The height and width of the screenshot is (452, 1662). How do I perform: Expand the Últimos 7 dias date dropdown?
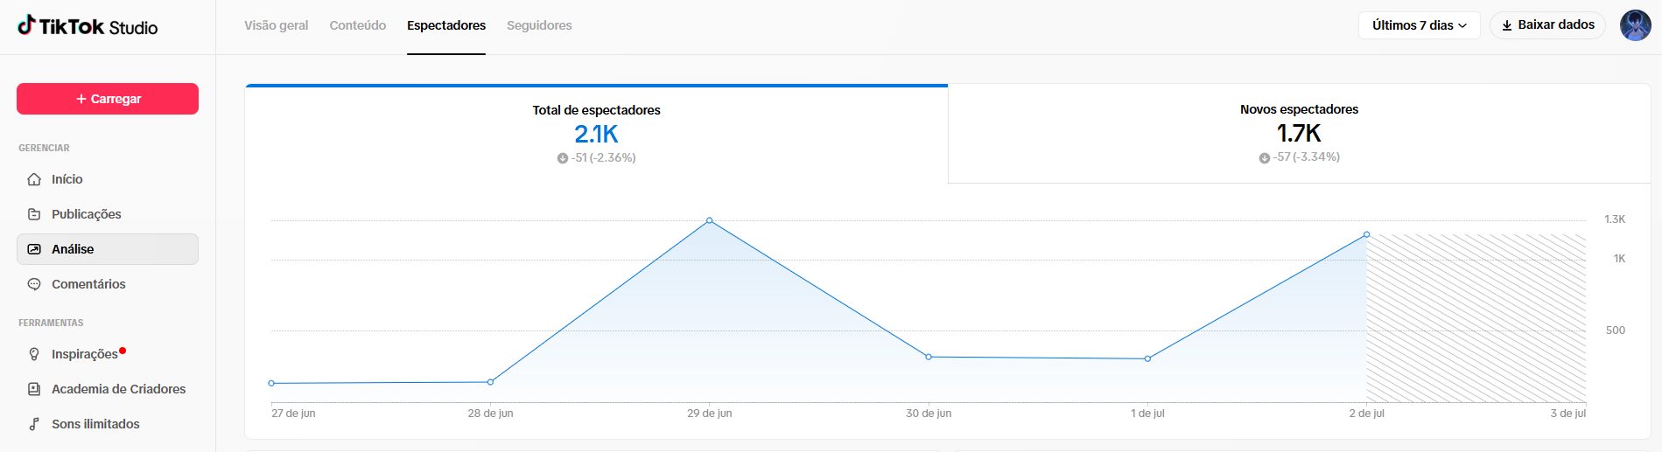click(x=1419, y=25)
